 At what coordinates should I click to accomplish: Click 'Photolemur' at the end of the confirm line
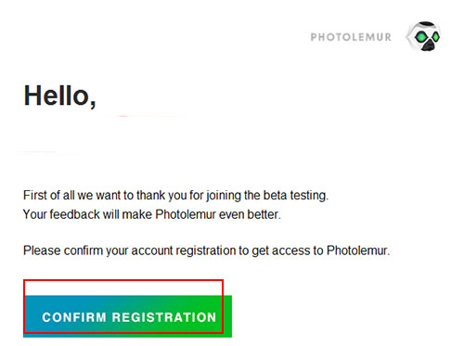[x=358, y=250]
